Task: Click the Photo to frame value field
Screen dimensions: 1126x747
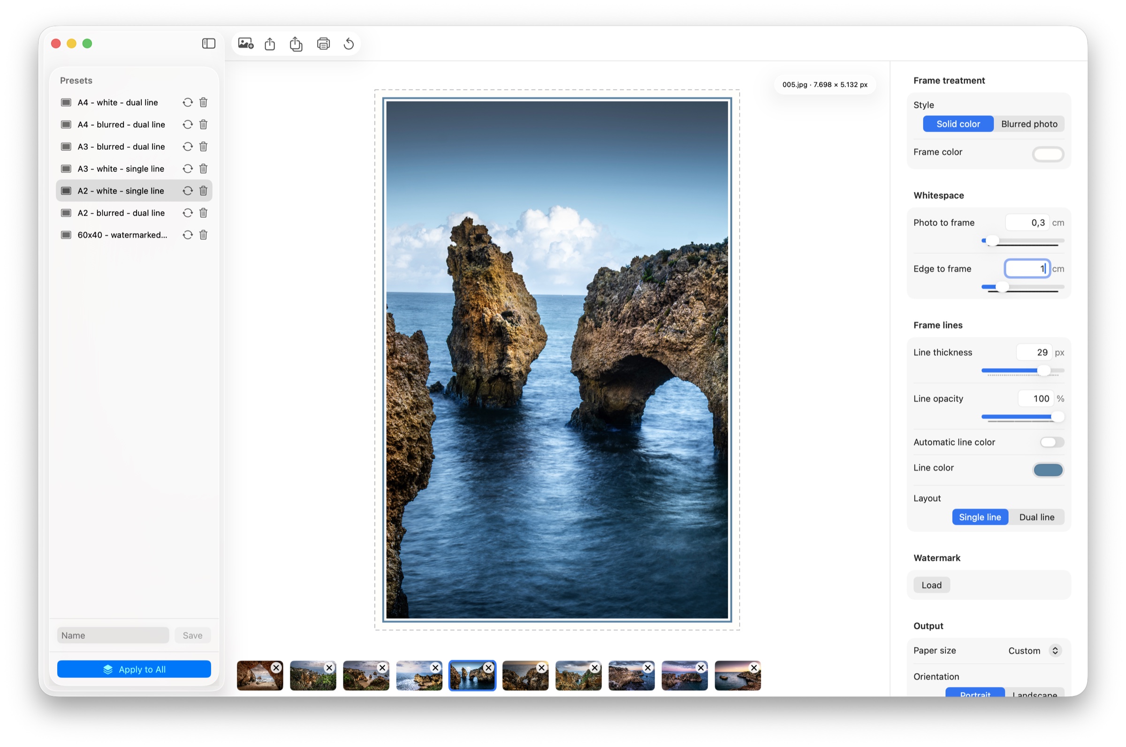Action: 1027,223
